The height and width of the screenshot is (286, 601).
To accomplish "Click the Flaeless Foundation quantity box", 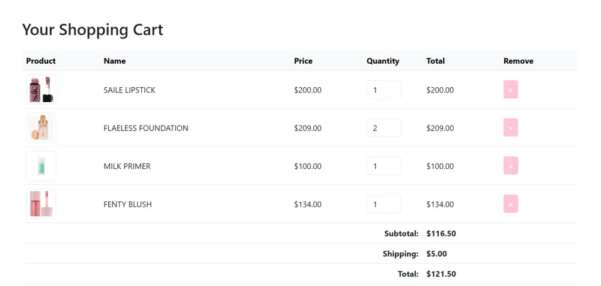I will [x=383, y=128].
